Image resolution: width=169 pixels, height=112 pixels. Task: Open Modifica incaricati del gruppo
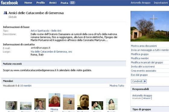tap(147, 62)
